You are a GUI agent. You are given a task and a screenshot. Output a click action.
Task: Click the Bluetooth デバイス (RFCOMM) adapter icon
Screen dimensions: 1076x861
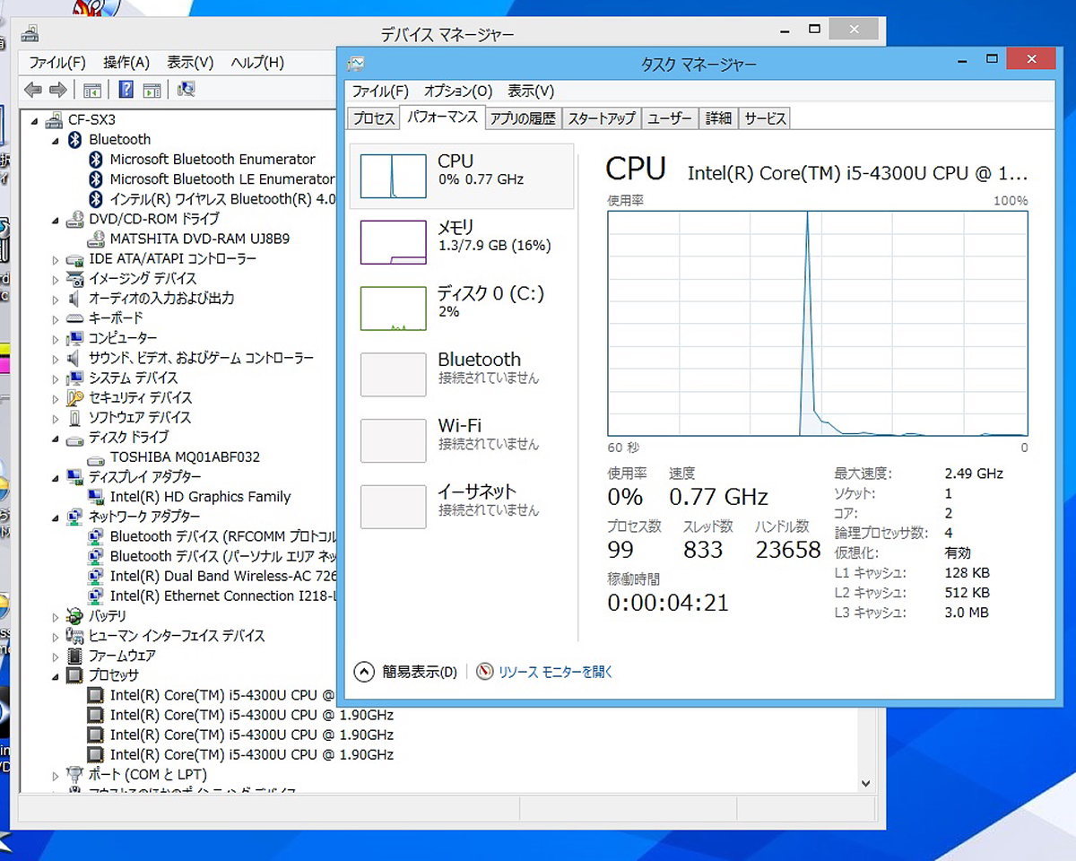pos(97,536)
